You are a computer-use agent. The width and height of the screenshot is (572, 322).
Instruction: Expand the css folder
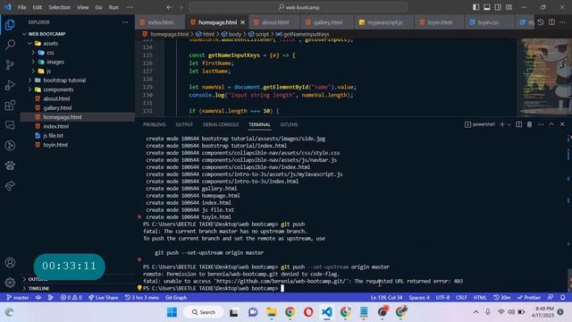click(x=33, y=53)
